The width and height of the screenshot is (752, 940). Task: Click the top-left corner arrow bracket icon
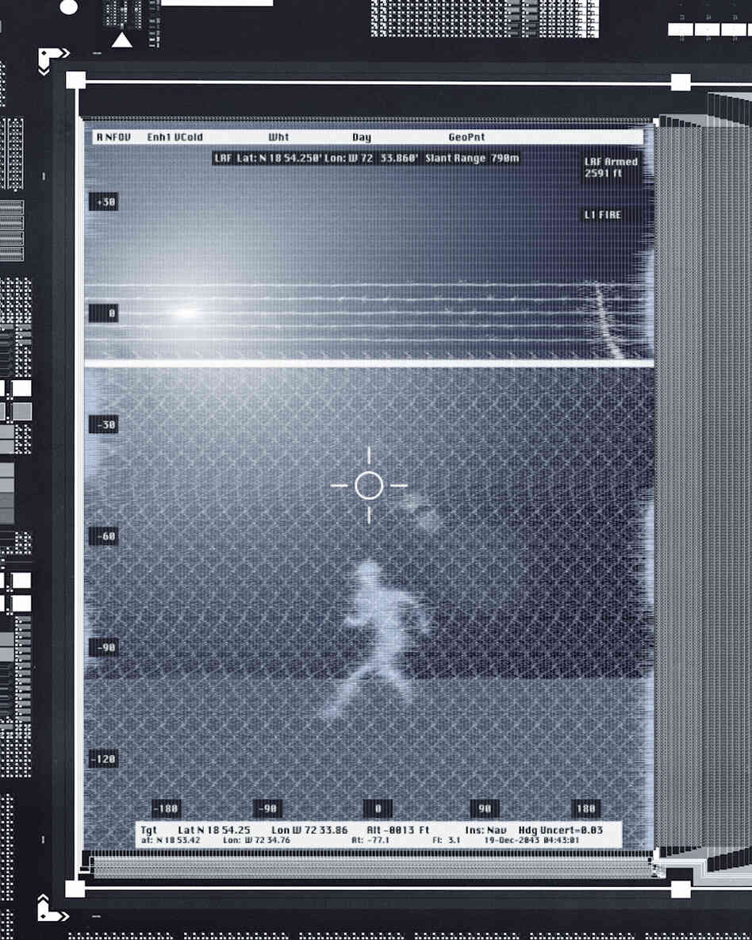[x=53, y=60]
